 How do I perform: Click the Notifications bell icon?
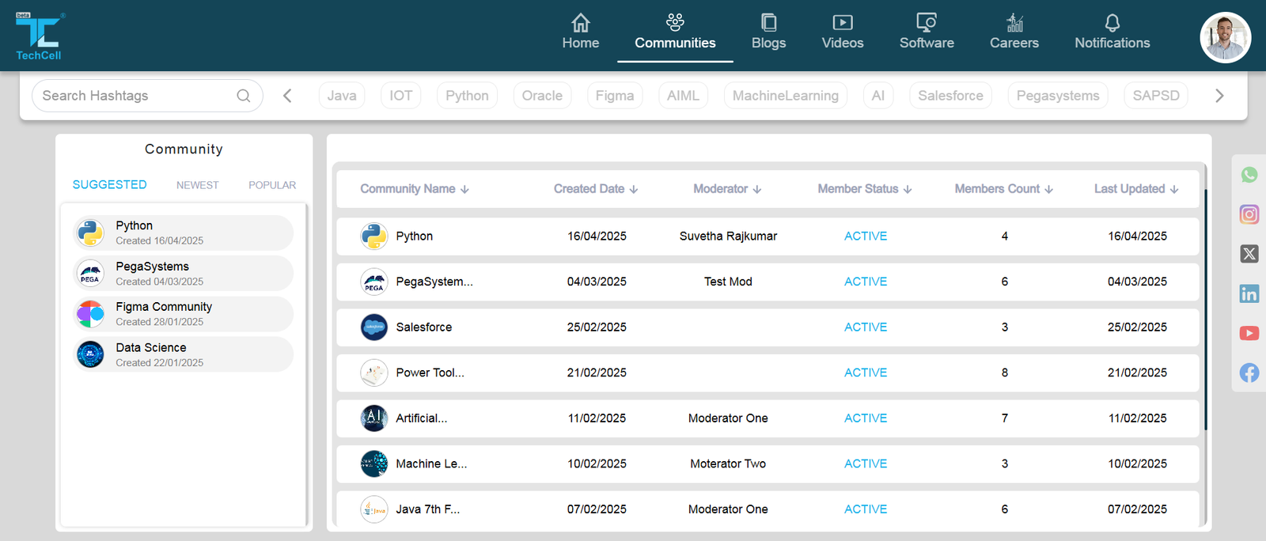click(x=1112, y=23)
